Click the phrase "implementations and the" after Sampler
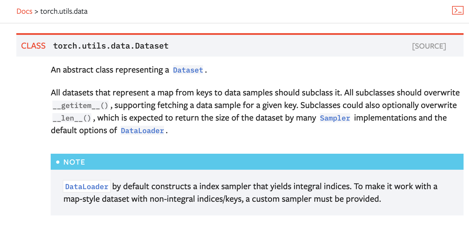 pyautogui.click(x=400, y=118)
